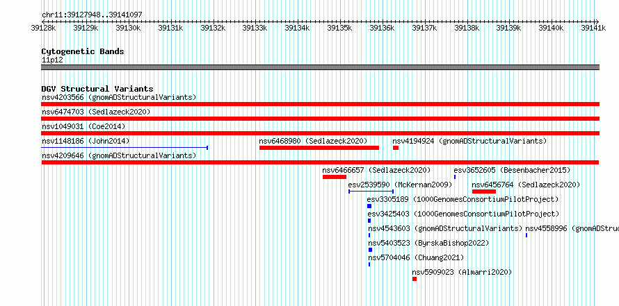Click the red bar of nsv6468980
Image resolution: width=619 pixels, height=306 pixels.
tap(319, 148)
